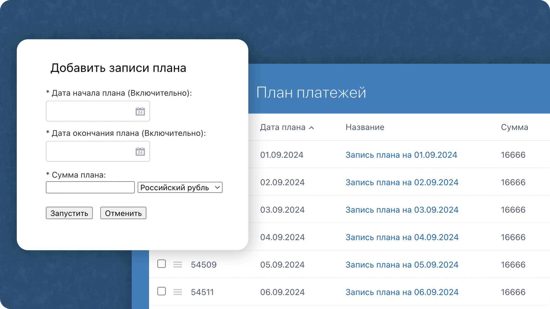Open link Запись плана на 05.09.2024
Image resolution: width=550 pixels, height=309 pixels.
point(402,265)
